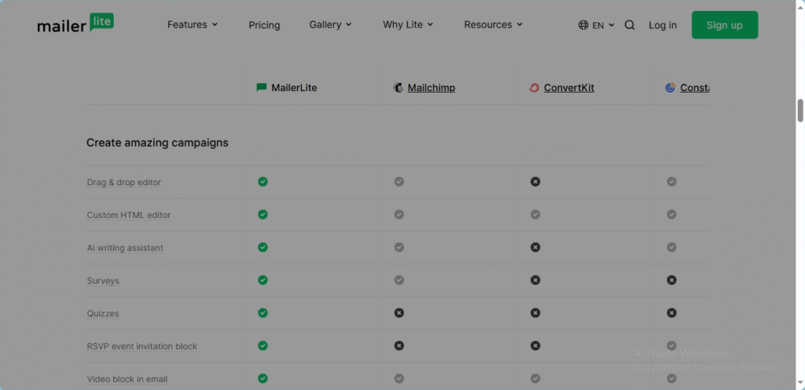Click the green Sign up button
The image size is (805, 390).
(724, 24)
